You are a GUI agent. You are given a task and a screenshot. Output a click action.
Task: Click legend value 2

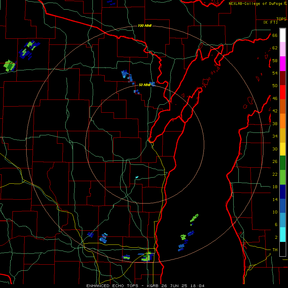[x=276, y=237]
